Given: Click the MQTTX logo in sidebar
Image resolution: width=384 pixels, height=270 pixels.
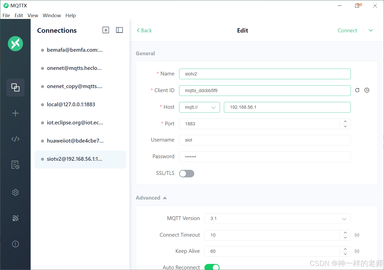Looking at the screenshot, I should tap(15, 44).
